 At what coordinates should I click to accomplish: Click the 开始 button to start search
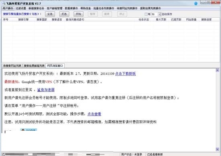pyautogui.click(x=78, y=14)
